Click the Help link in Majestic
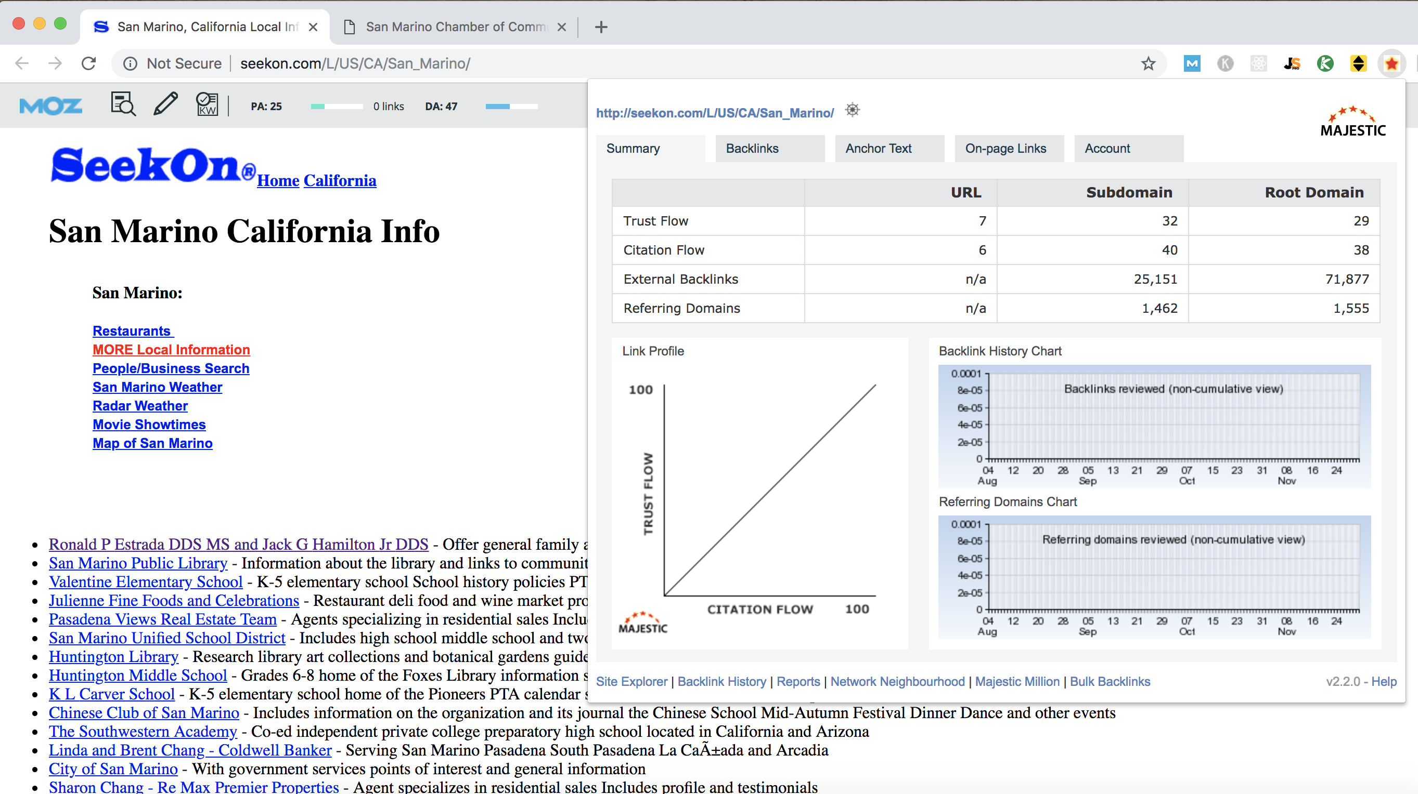 [x=1384, y=681]
